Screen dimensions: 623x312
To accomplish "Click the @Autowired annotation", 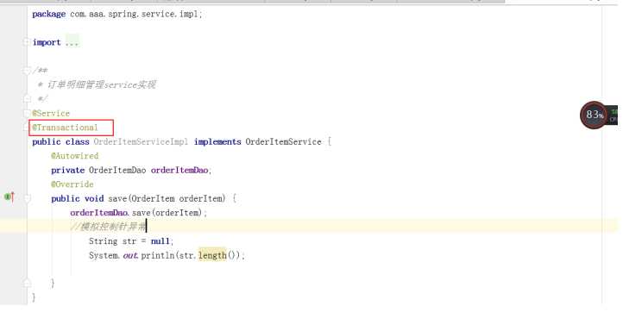I will (75, 156).
